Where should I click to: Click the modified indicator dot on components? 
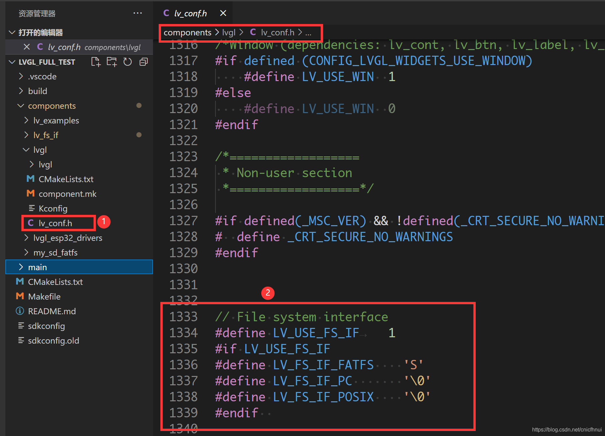(x=139, y=105)
